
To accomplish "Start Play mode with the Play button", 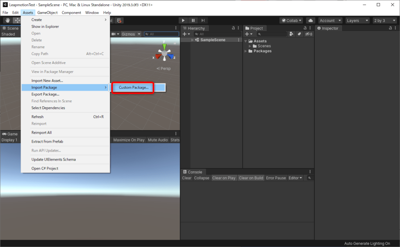I will 183,20.
